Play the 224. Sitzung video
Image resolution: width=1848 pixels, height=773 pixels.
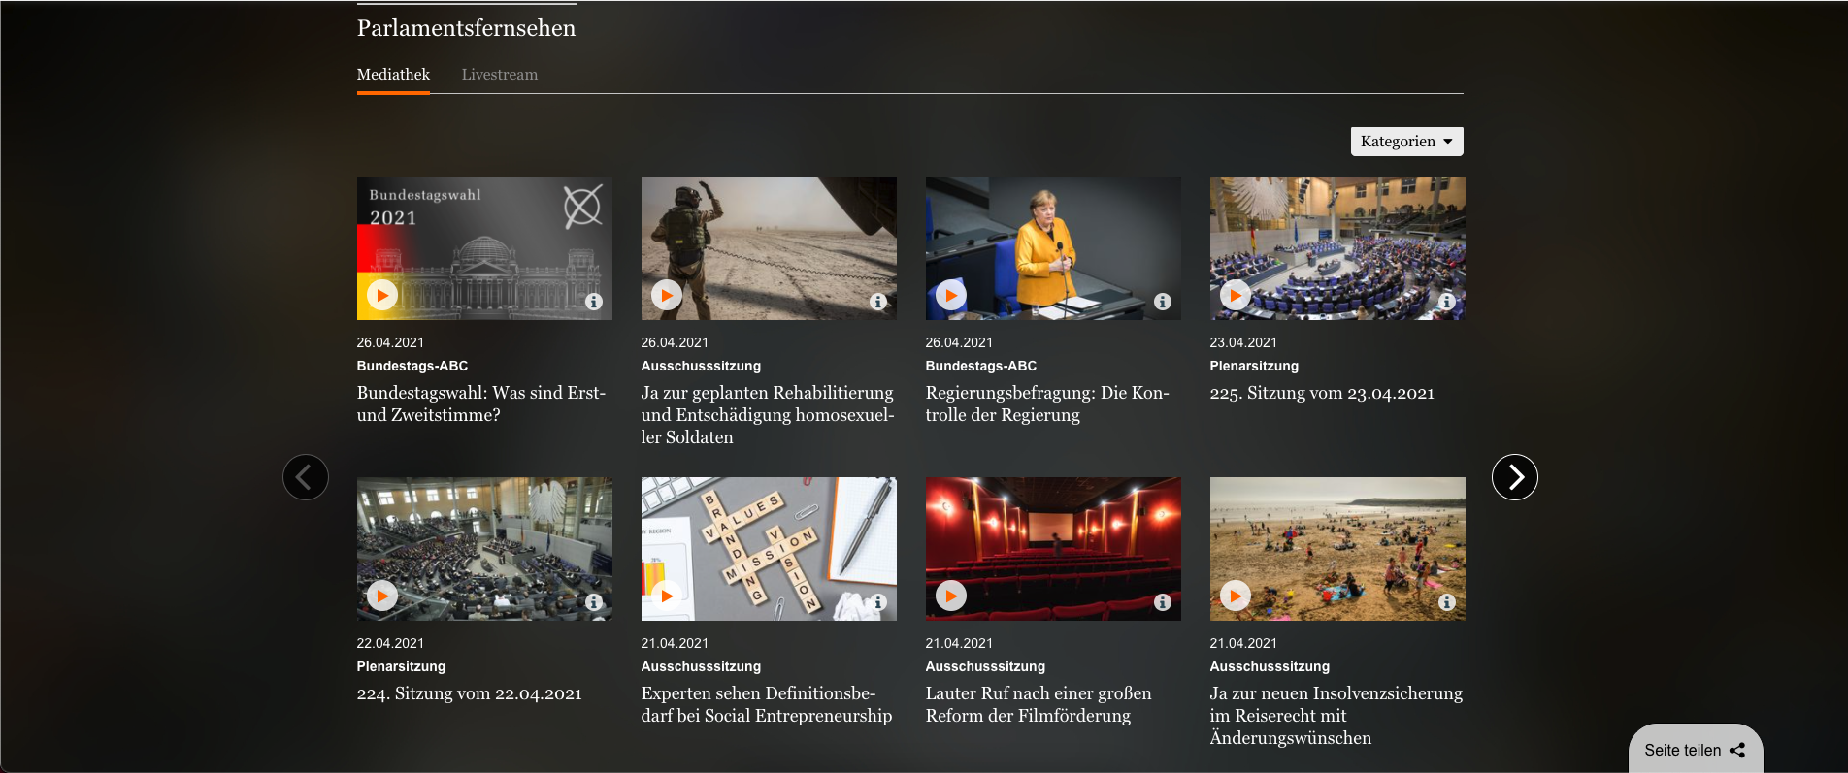[x=382, y=596]
